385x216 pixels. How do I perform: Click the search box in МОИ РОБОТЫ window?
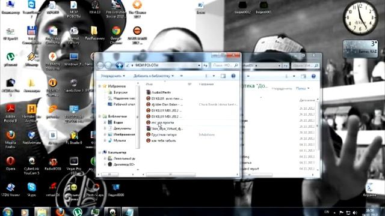[225, 65]
